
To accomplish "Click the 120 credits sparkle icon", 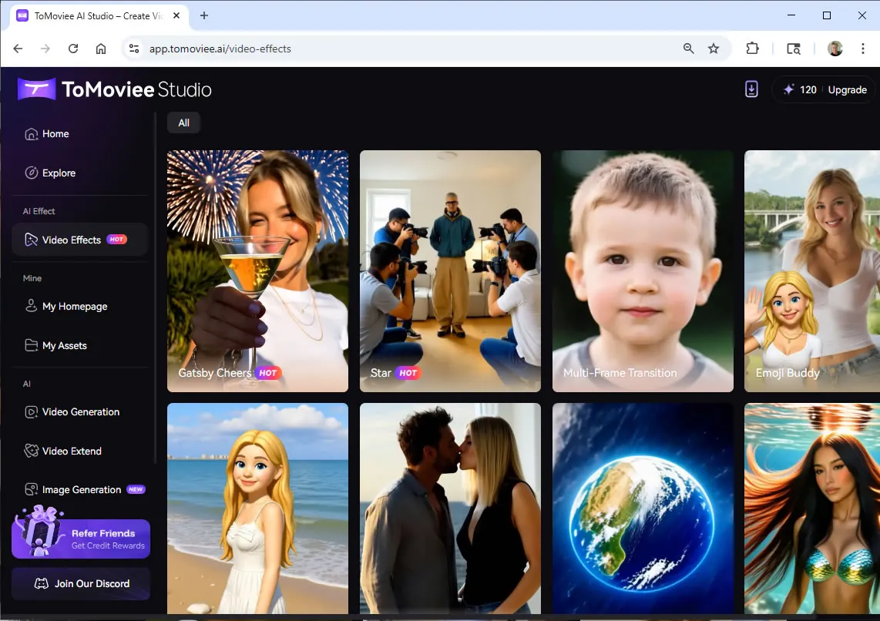I will pyautogui.click(x=788, y=89).
